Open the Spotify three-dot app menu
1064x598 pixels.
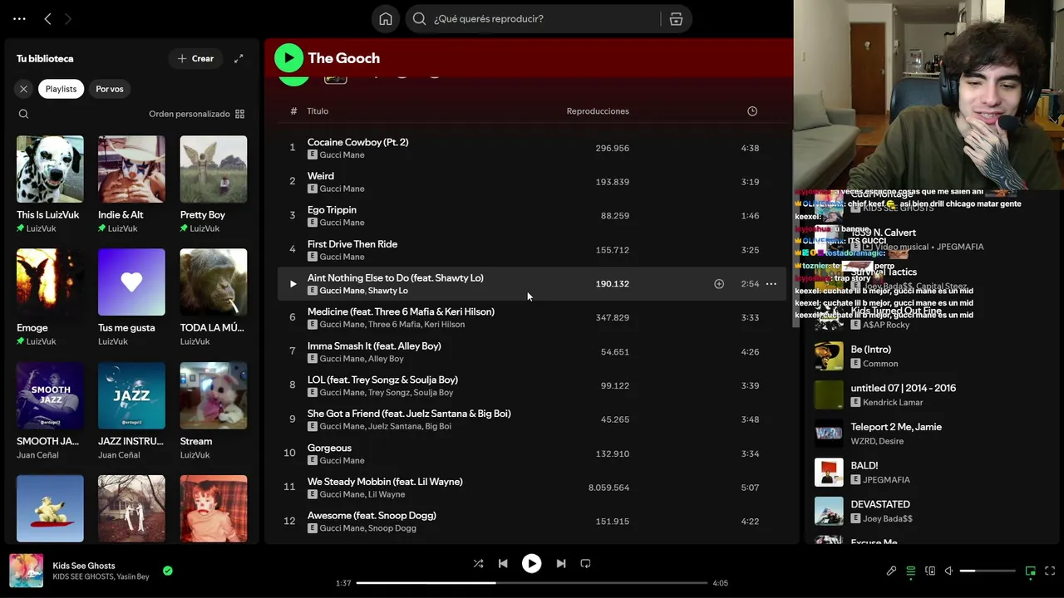[19, 18]
